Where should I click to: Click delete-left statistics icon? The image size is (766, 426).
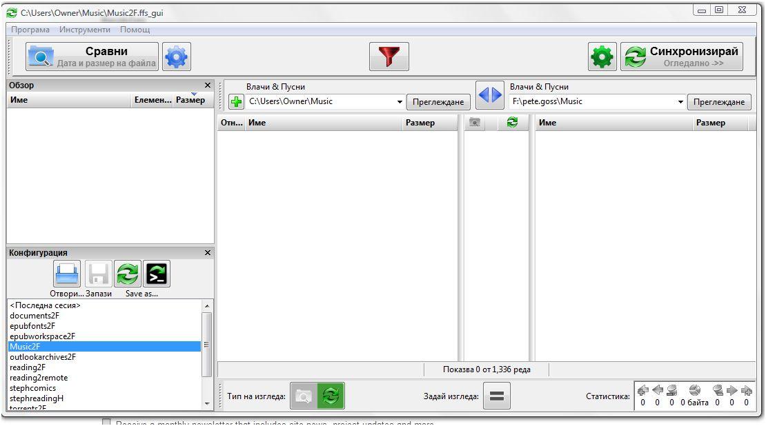click(671, 390)
